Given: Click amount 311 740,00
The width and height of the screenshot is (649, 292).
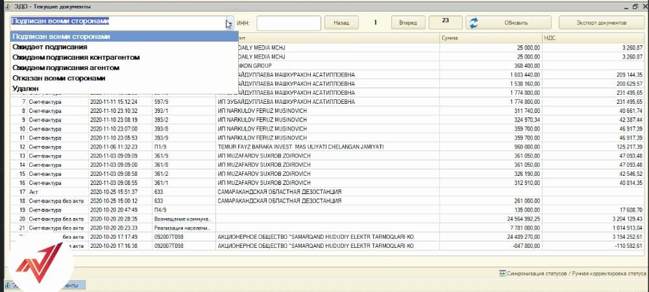Looking at the screenshot, I should coord(491,111).
